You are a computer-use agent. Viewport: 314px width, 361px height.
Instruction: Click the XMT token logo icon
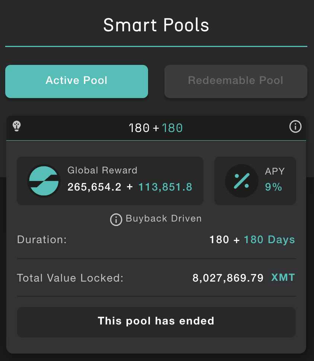coord(44,181)
